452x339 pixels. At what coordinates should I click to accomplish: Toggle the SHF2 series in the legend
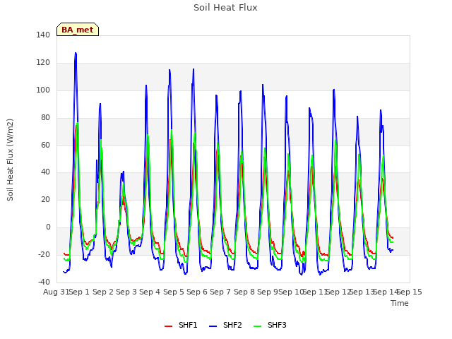click(225, 325)
